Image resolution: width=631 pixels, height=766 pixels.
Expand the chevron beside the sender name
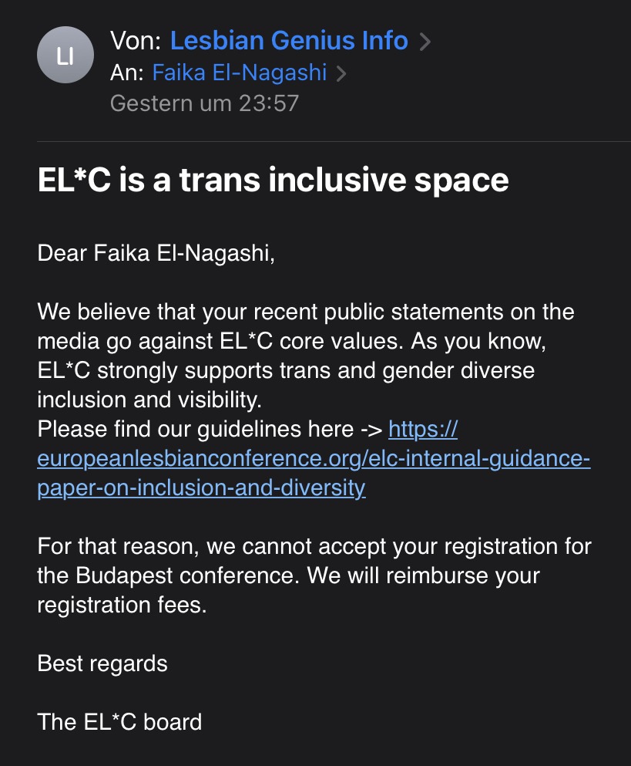click(425, 42)
